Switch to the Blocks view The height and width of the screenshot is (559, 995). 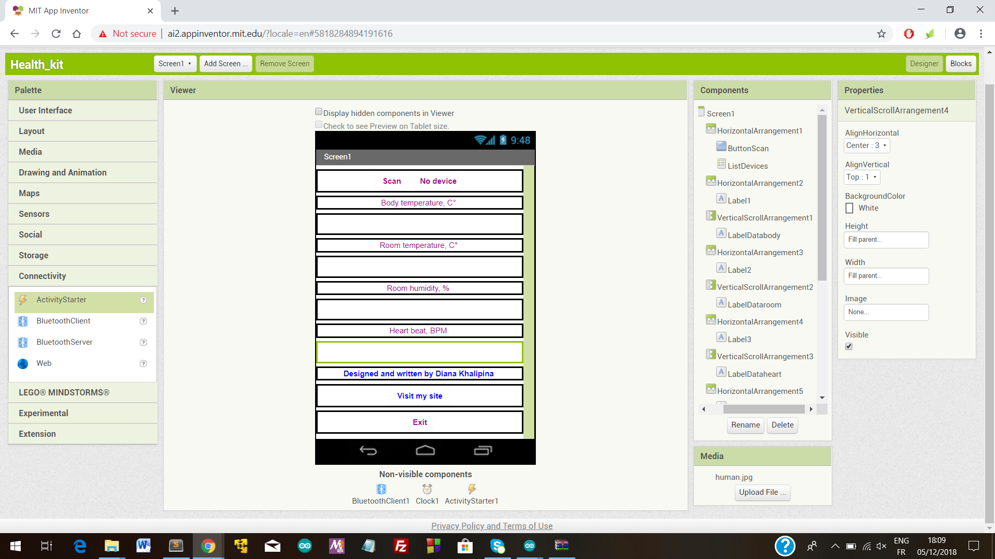click(960, 64)
